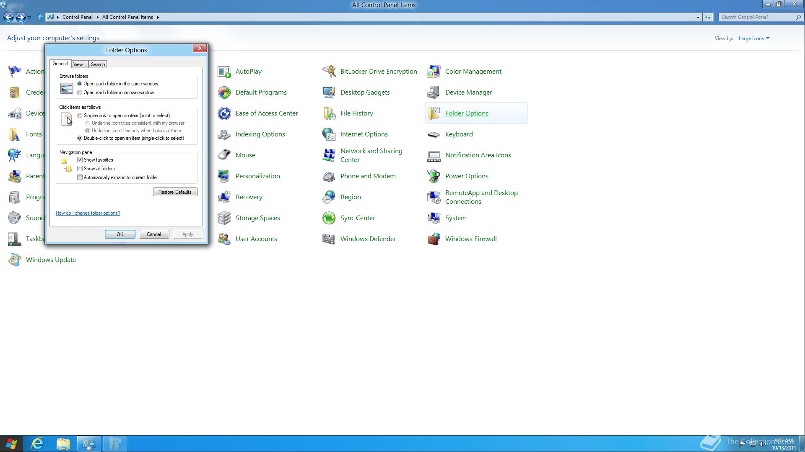Open the Storage Spaces icon
The image size is (805, 452).
click(x=224, y=218)
